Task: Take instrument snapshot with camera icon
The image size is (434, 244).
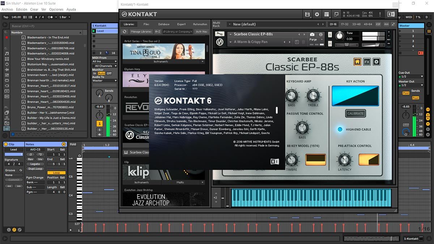Action: tap(312, 35)
